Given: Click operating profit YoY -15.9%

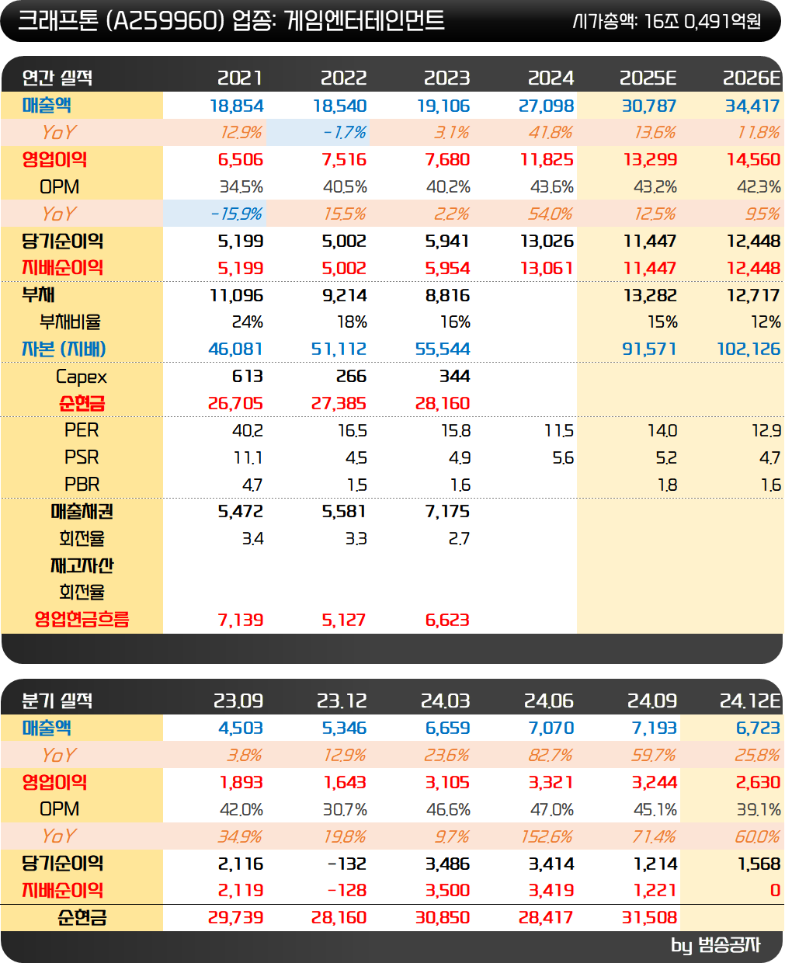Looking at the screenshot, I should 237,214.
